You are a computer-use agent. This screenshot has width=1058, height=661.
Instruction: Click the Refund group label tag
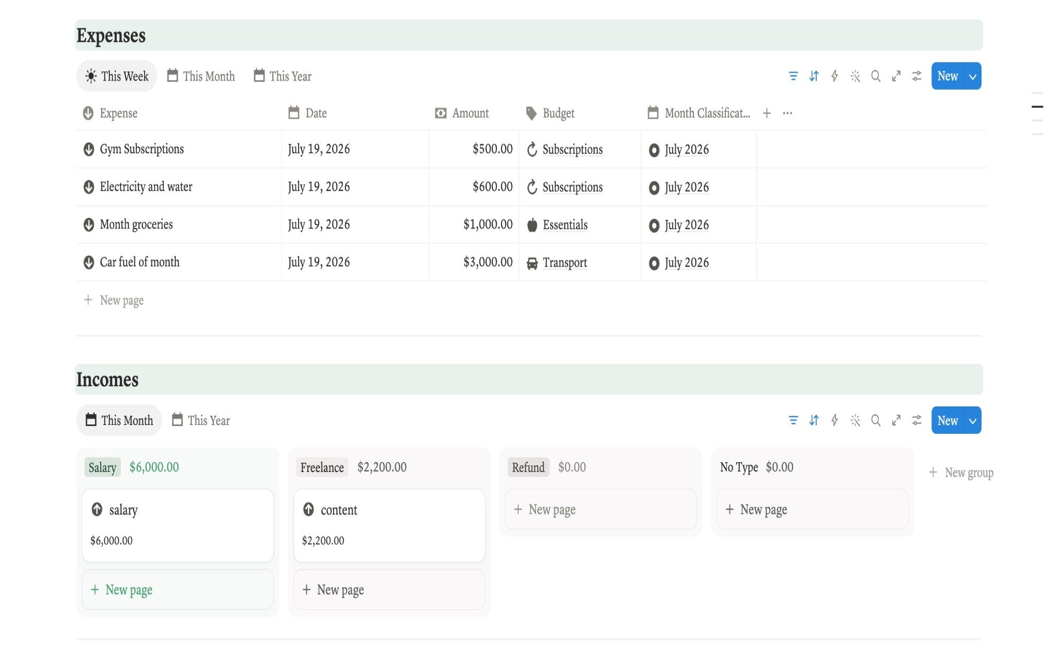528,467
